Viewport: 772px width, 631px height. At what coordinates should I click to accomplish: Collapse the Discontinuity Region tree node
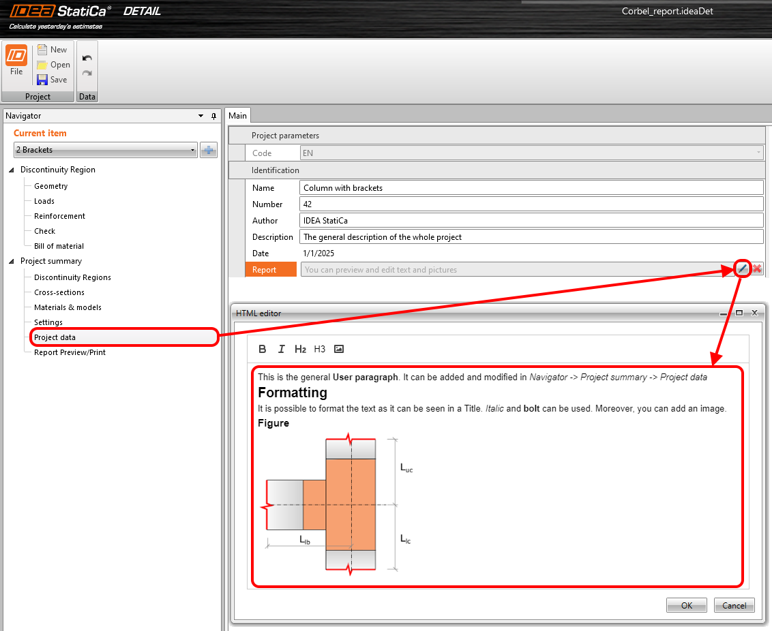click(12, 170)
